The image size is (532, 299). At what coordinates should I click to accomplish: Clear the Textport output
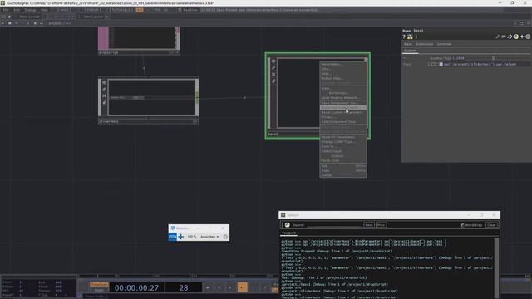point(491,225)
